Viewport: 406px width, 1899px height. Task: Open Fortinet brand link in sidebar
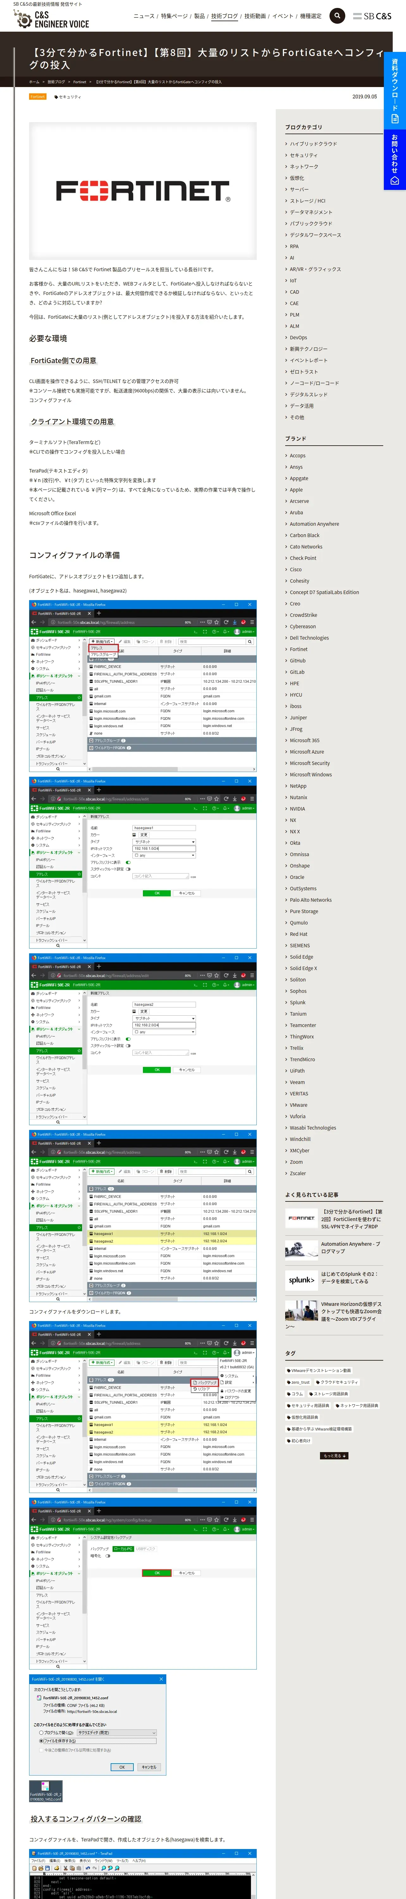tap(298, 649)
